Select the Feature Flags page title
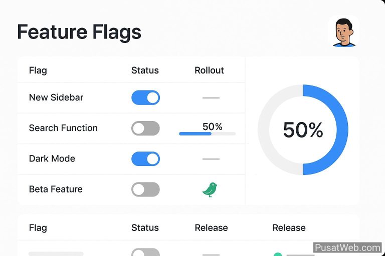 [x=79, y=32]
